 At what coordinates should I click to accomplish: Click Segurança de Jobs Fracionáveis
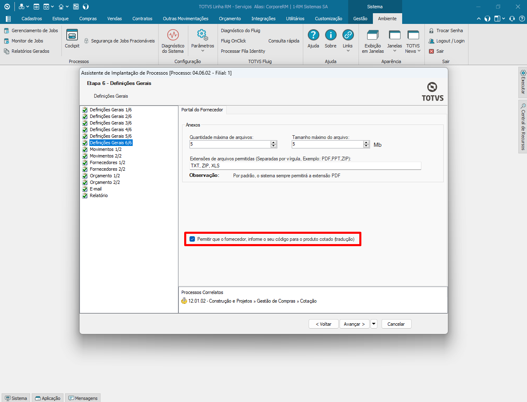tap(119, 41)
